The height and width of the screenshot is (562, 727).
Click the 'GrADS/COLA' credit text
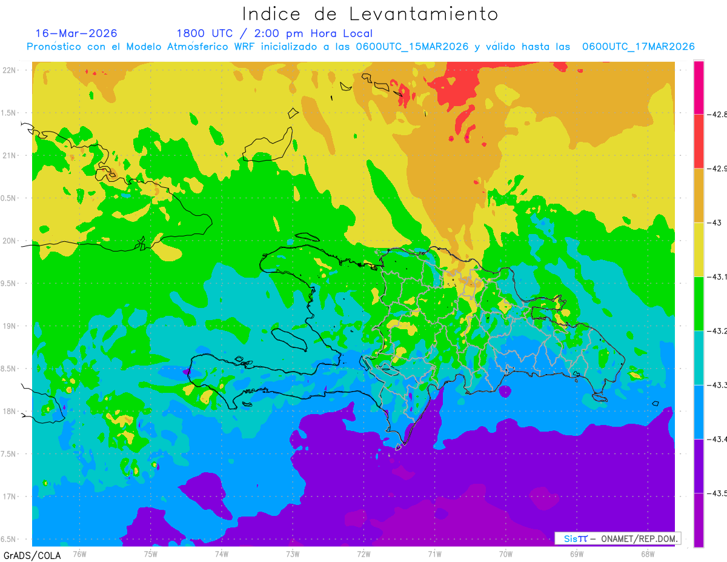coord(32,555)
